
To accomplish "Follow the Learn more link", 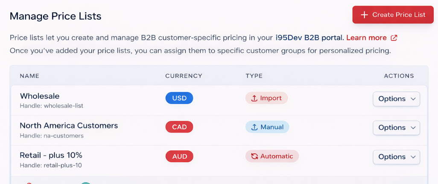I will (366, 38).
